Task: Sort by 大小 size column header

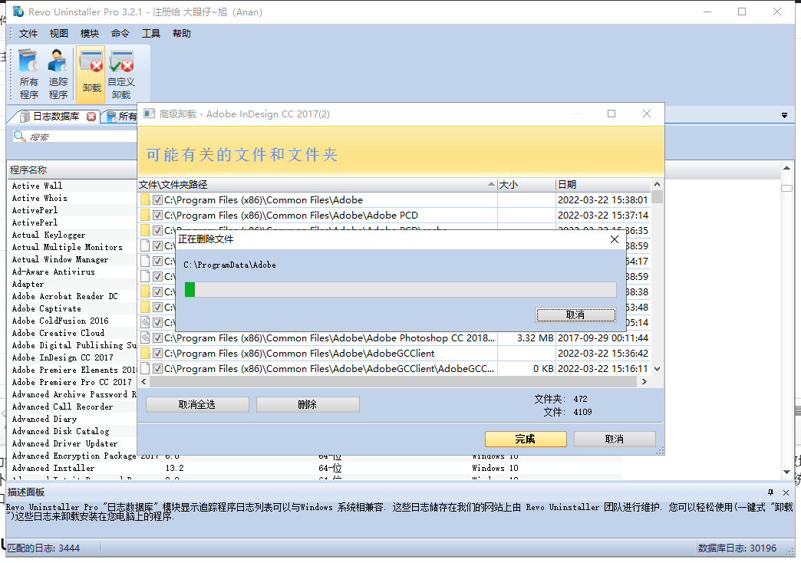Action: (526, 184)
